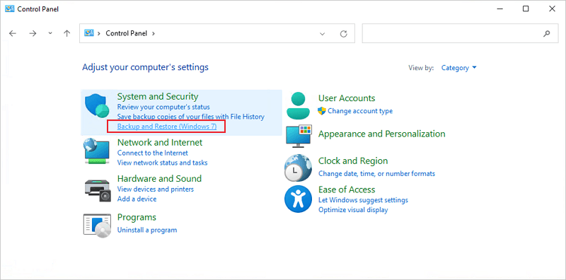This screenshot has height=280, width=566.
Task: Select Uninstall a program
Action: click(x=147, y=230)
